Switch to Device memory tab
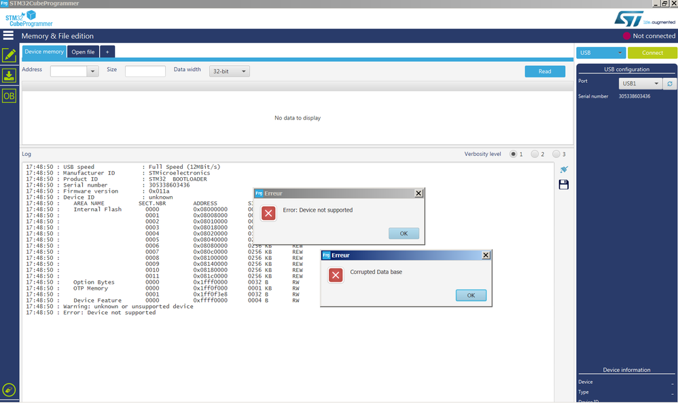Viewport: 678px width, 403px height. point(44,52)
